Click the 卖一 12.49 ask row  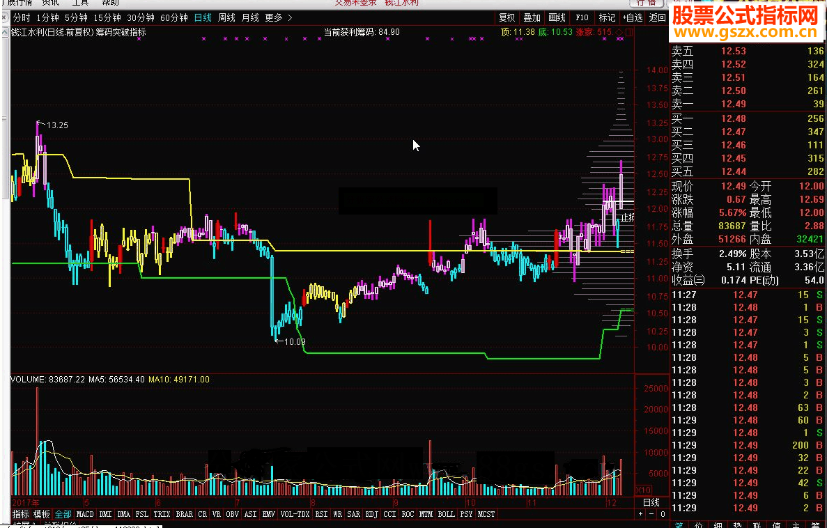[748, 104]
